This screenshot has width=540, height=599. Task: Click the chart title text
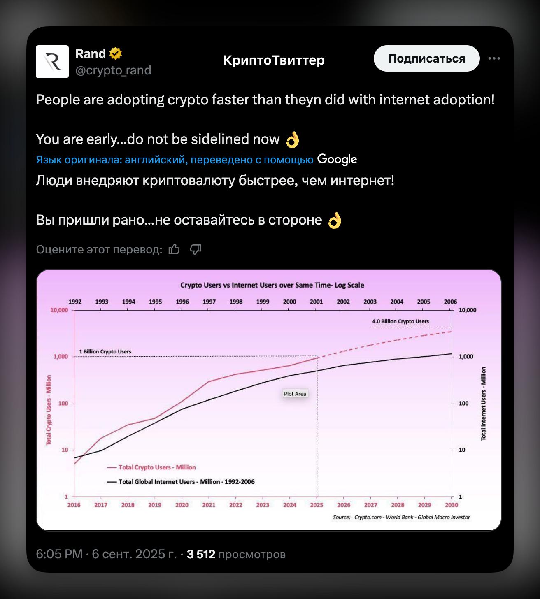coord(272,285)
